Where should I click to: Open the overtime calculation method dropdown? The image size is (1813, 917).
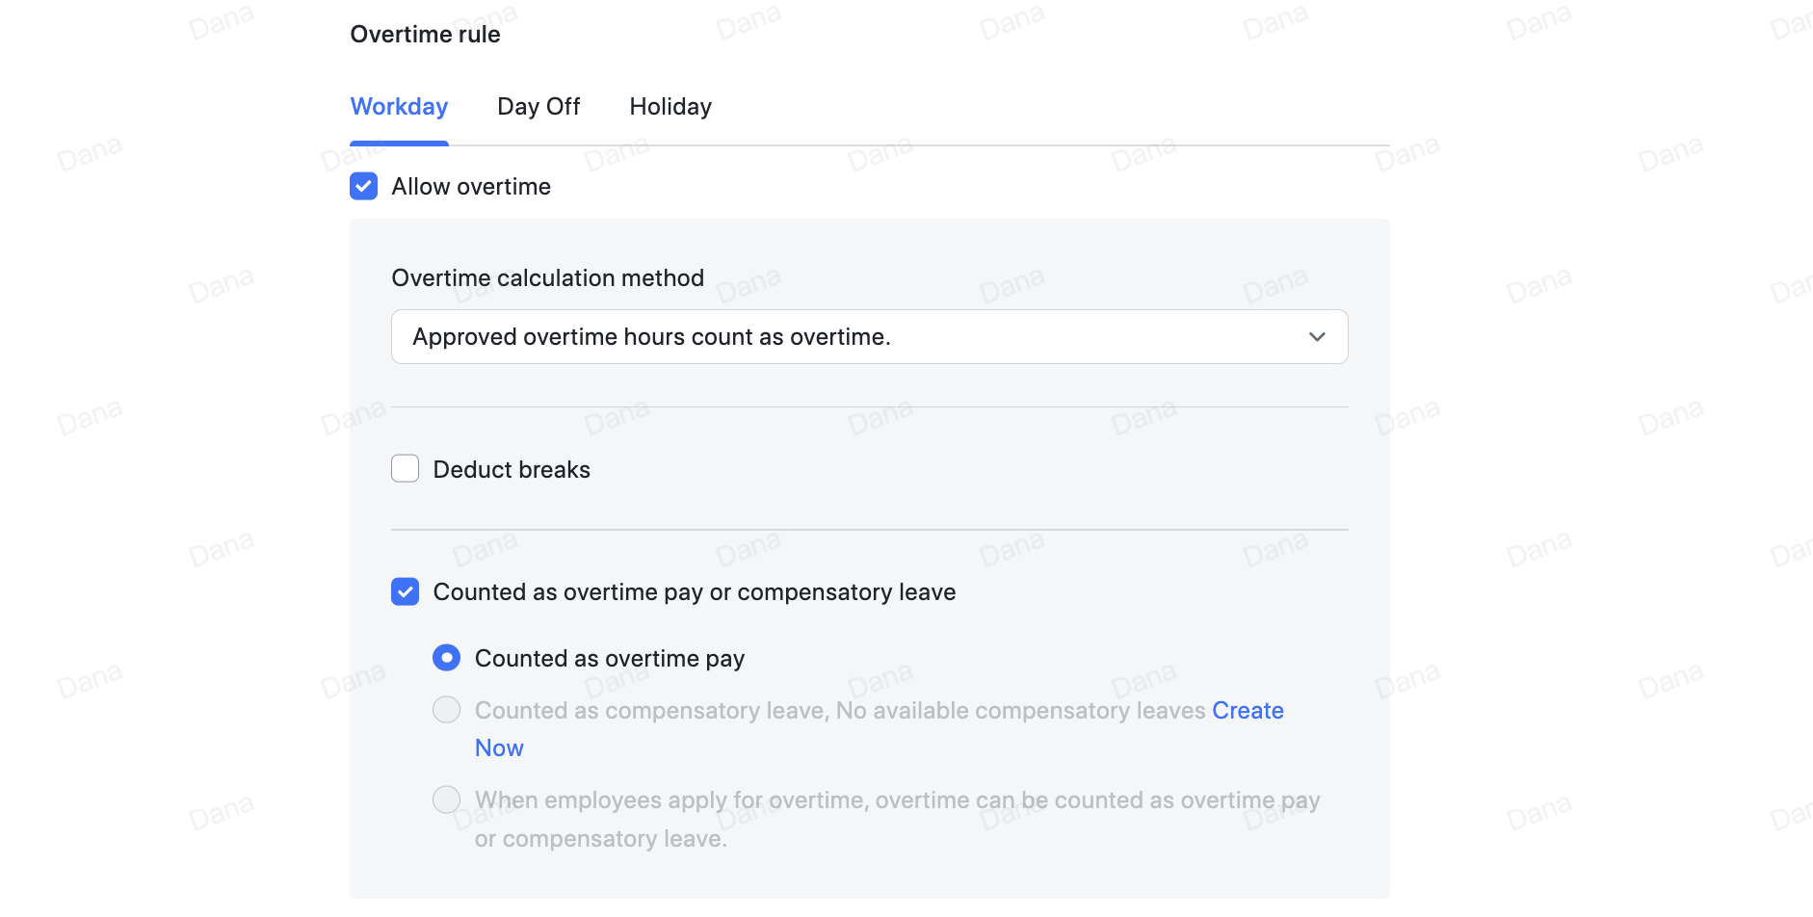(x=867, y=337)
